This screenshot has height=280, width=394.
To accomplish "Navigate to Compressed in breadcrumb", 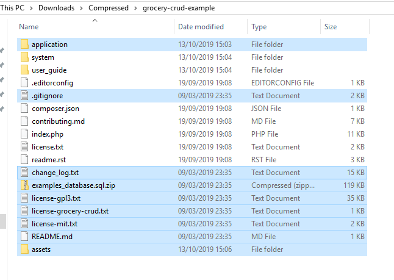I will click(x=109, y=8).
